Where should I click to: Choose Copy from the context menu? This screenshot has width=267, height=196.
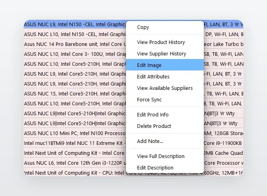pyautogui.click(x=165, y=27)
